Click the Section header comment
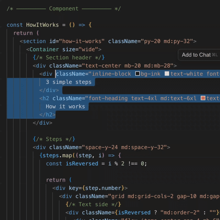The height and width of the screenshot is (220, 220). coord(69,57)
